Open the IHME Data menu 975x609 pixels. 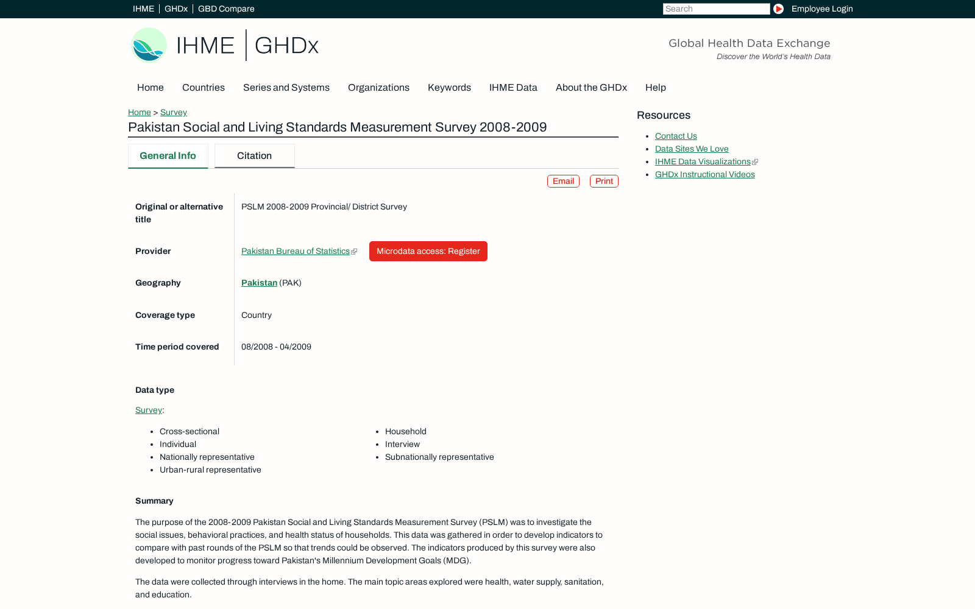click(x=513, y=88)
